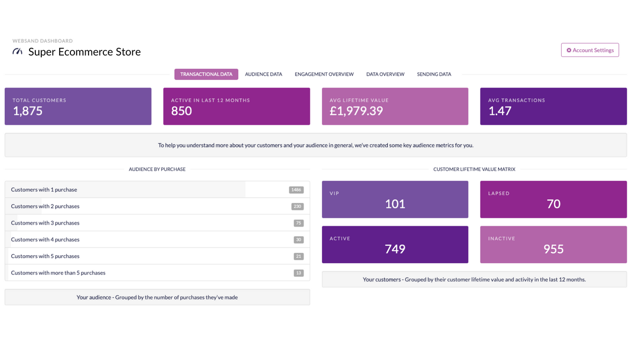This screenshot has height=354, width=630.
Task: Click the Avg Transactions card
Action: 553,106
